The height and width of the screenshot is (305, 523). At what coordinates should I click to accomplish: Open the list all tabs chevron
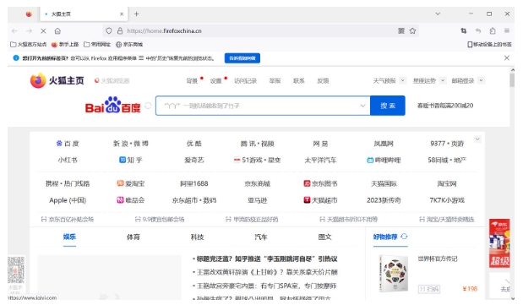tap(438, 14)
